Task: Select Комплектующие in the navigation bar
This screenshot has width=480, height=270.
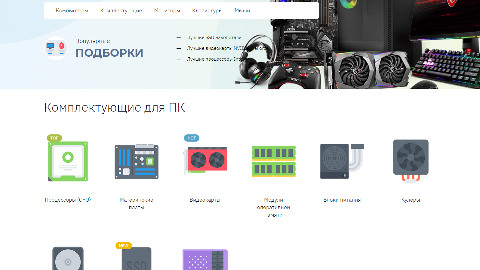Action: pyautogui.click(x=121, y=10)
